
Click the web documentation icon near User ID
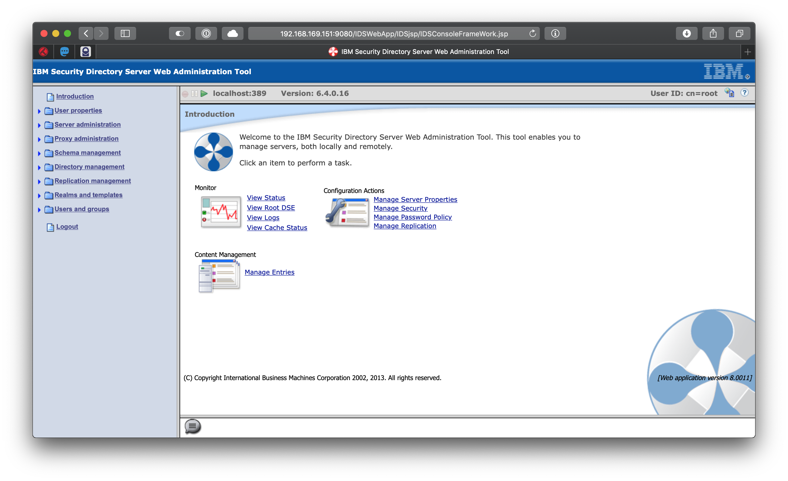point(730,92)
